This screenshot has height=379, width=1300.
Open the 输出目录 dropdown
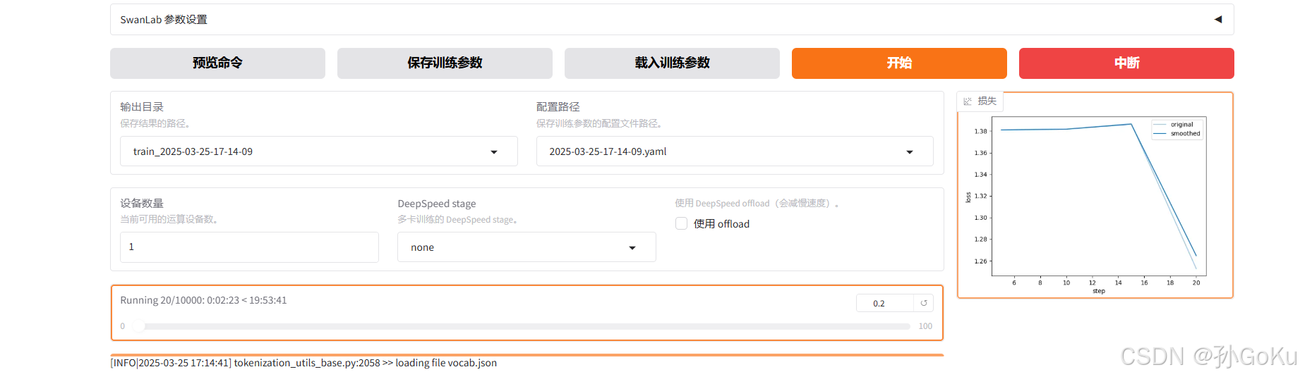click(318, 151)
